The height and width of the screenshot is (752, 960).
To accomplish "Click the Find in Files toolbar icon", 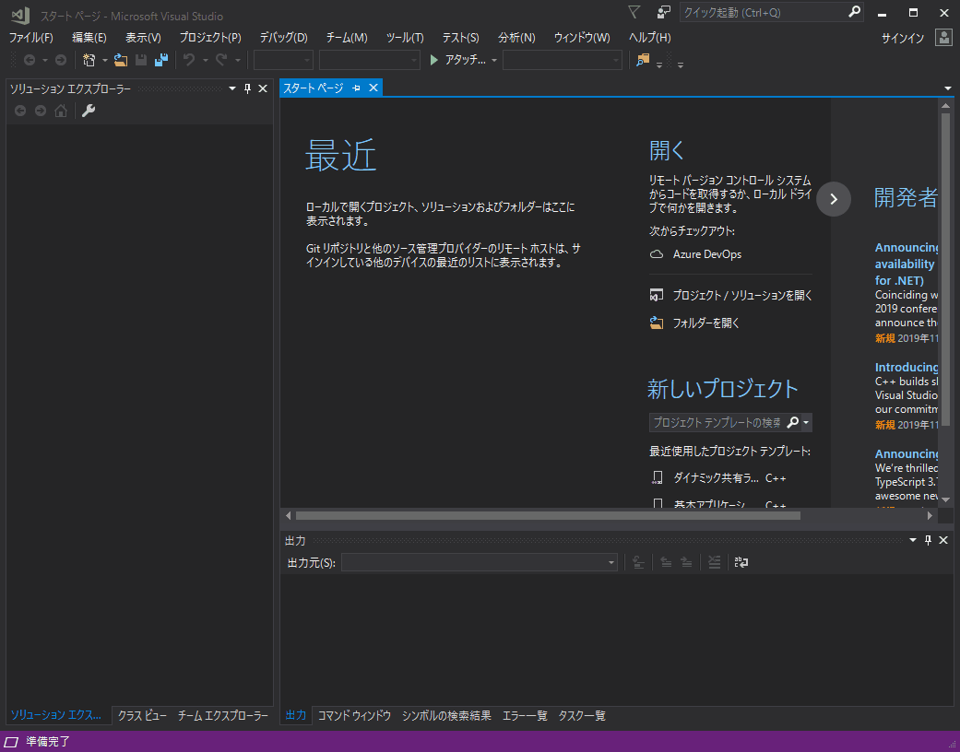I will pos(642,60).
